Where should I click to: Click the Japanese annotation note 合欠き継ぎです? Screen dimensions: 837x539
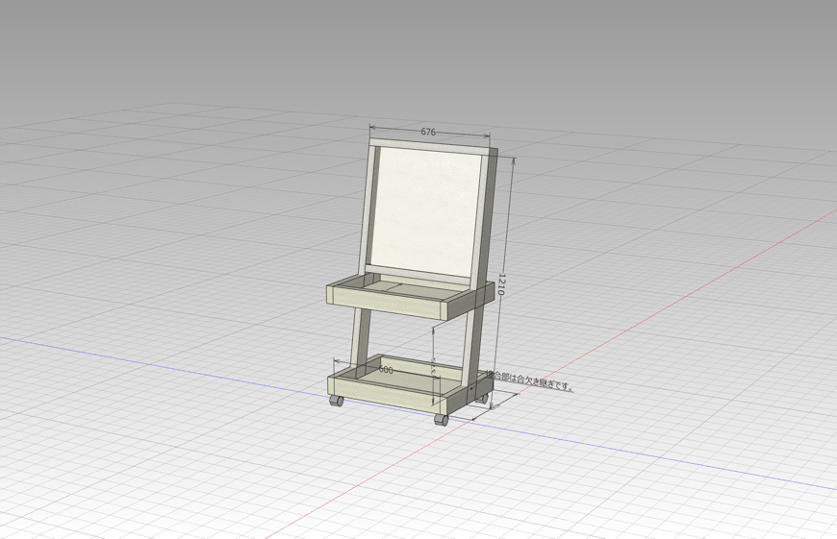click(x=530, y=380)
